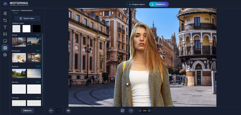The width and height of the screenshot is (241, 115).
Task: Choose the transparent checkered background swatch
Action: (x=16, y=29)
